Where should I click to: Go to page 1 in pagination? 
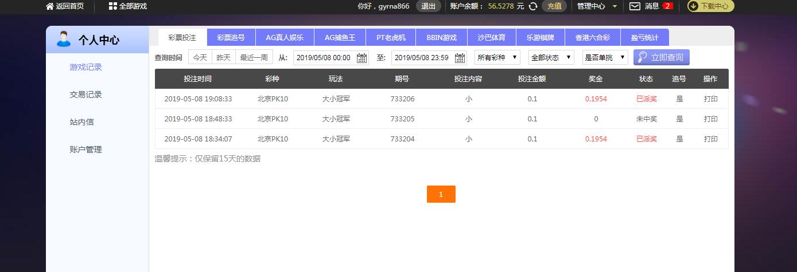coord(441,194)
